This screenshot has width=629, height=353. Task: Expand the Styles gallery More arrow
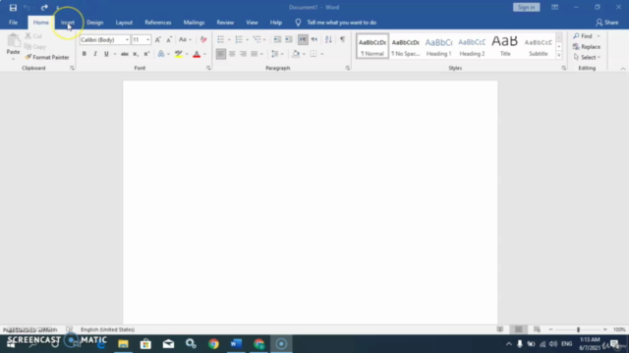559,55
